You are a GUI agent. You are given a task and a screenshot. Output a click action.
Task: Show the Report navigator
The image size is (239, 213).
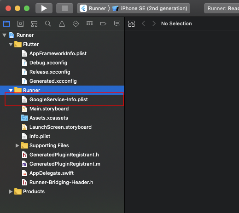pos(117,23)
